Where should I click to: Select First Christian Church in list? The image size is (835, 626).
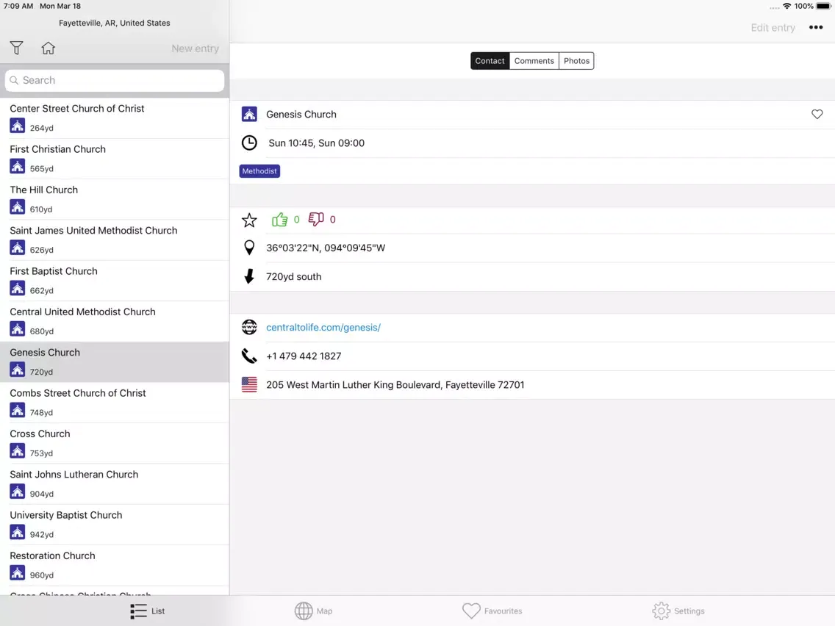click(115, 159)
